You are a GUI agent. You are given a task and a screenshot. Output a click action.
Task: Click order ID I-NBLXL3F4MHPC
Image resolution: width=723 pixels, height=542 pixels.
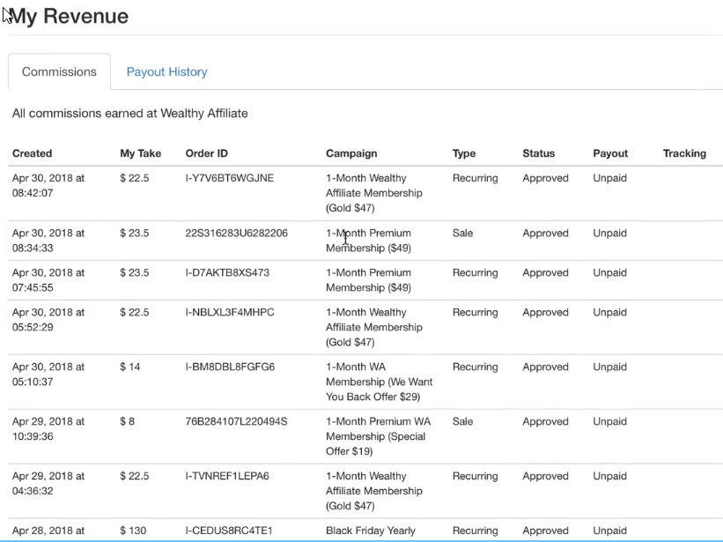(x=230, y=312)
